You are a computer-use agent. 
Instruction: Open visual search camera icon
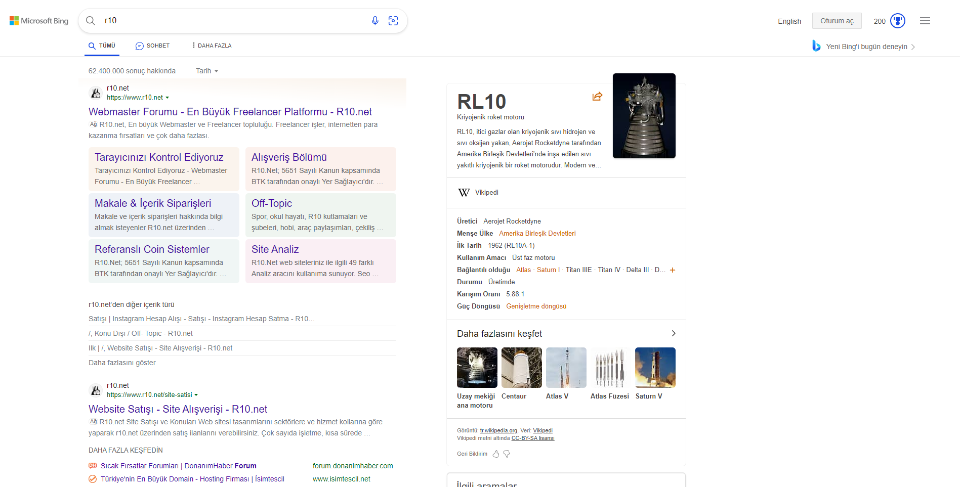(x=393, y=21)
